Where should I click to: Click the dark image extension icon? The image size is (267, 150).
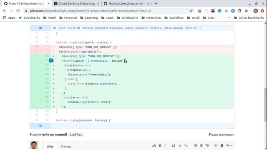point(213,11)
